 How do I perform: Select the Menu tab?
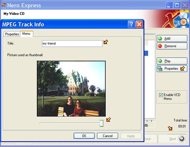point(27,34)
